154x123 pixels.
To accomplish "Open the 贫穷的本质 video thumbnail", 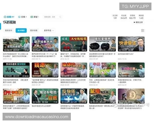I will click(16, 44).
